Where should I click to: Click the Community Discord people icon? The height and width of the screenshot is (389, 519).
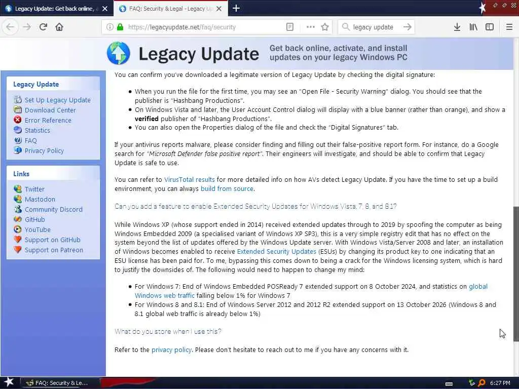point(18,209)
